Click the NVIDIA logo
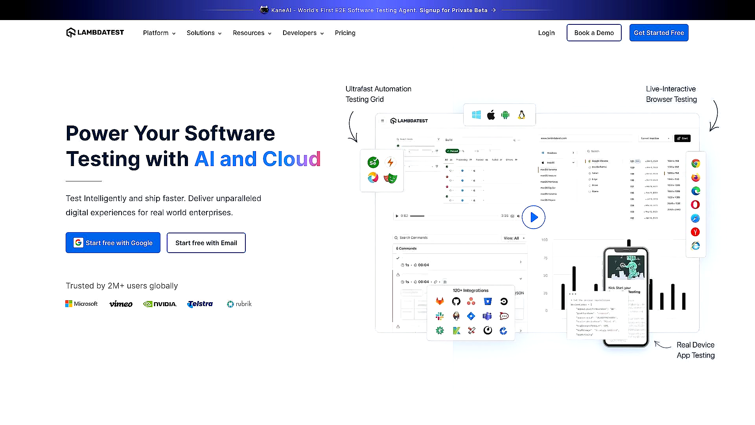 [x=160, y=304]
